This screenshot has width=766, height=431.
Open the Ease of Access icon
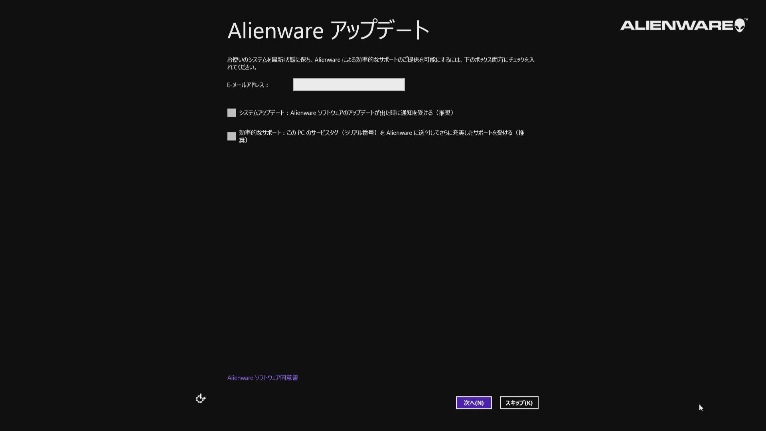coord(201,398)
